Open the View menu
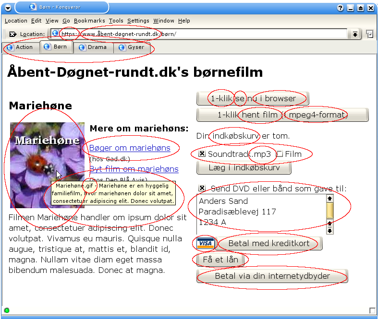 pos(52,21)
